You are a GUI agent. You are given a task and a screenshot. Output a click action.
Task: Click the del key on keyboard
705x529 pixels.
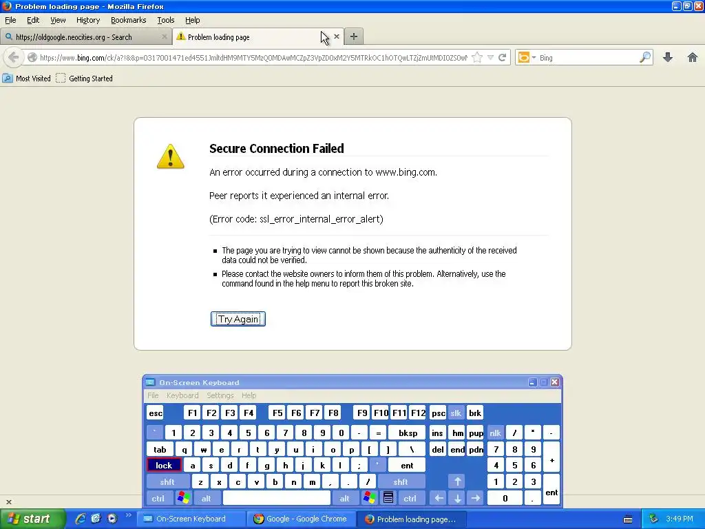[437, 449]
